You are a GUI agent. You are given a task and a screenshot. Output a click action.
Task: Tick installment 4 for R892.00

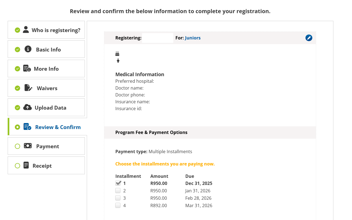pyautogui.click(x=118, y=205)
